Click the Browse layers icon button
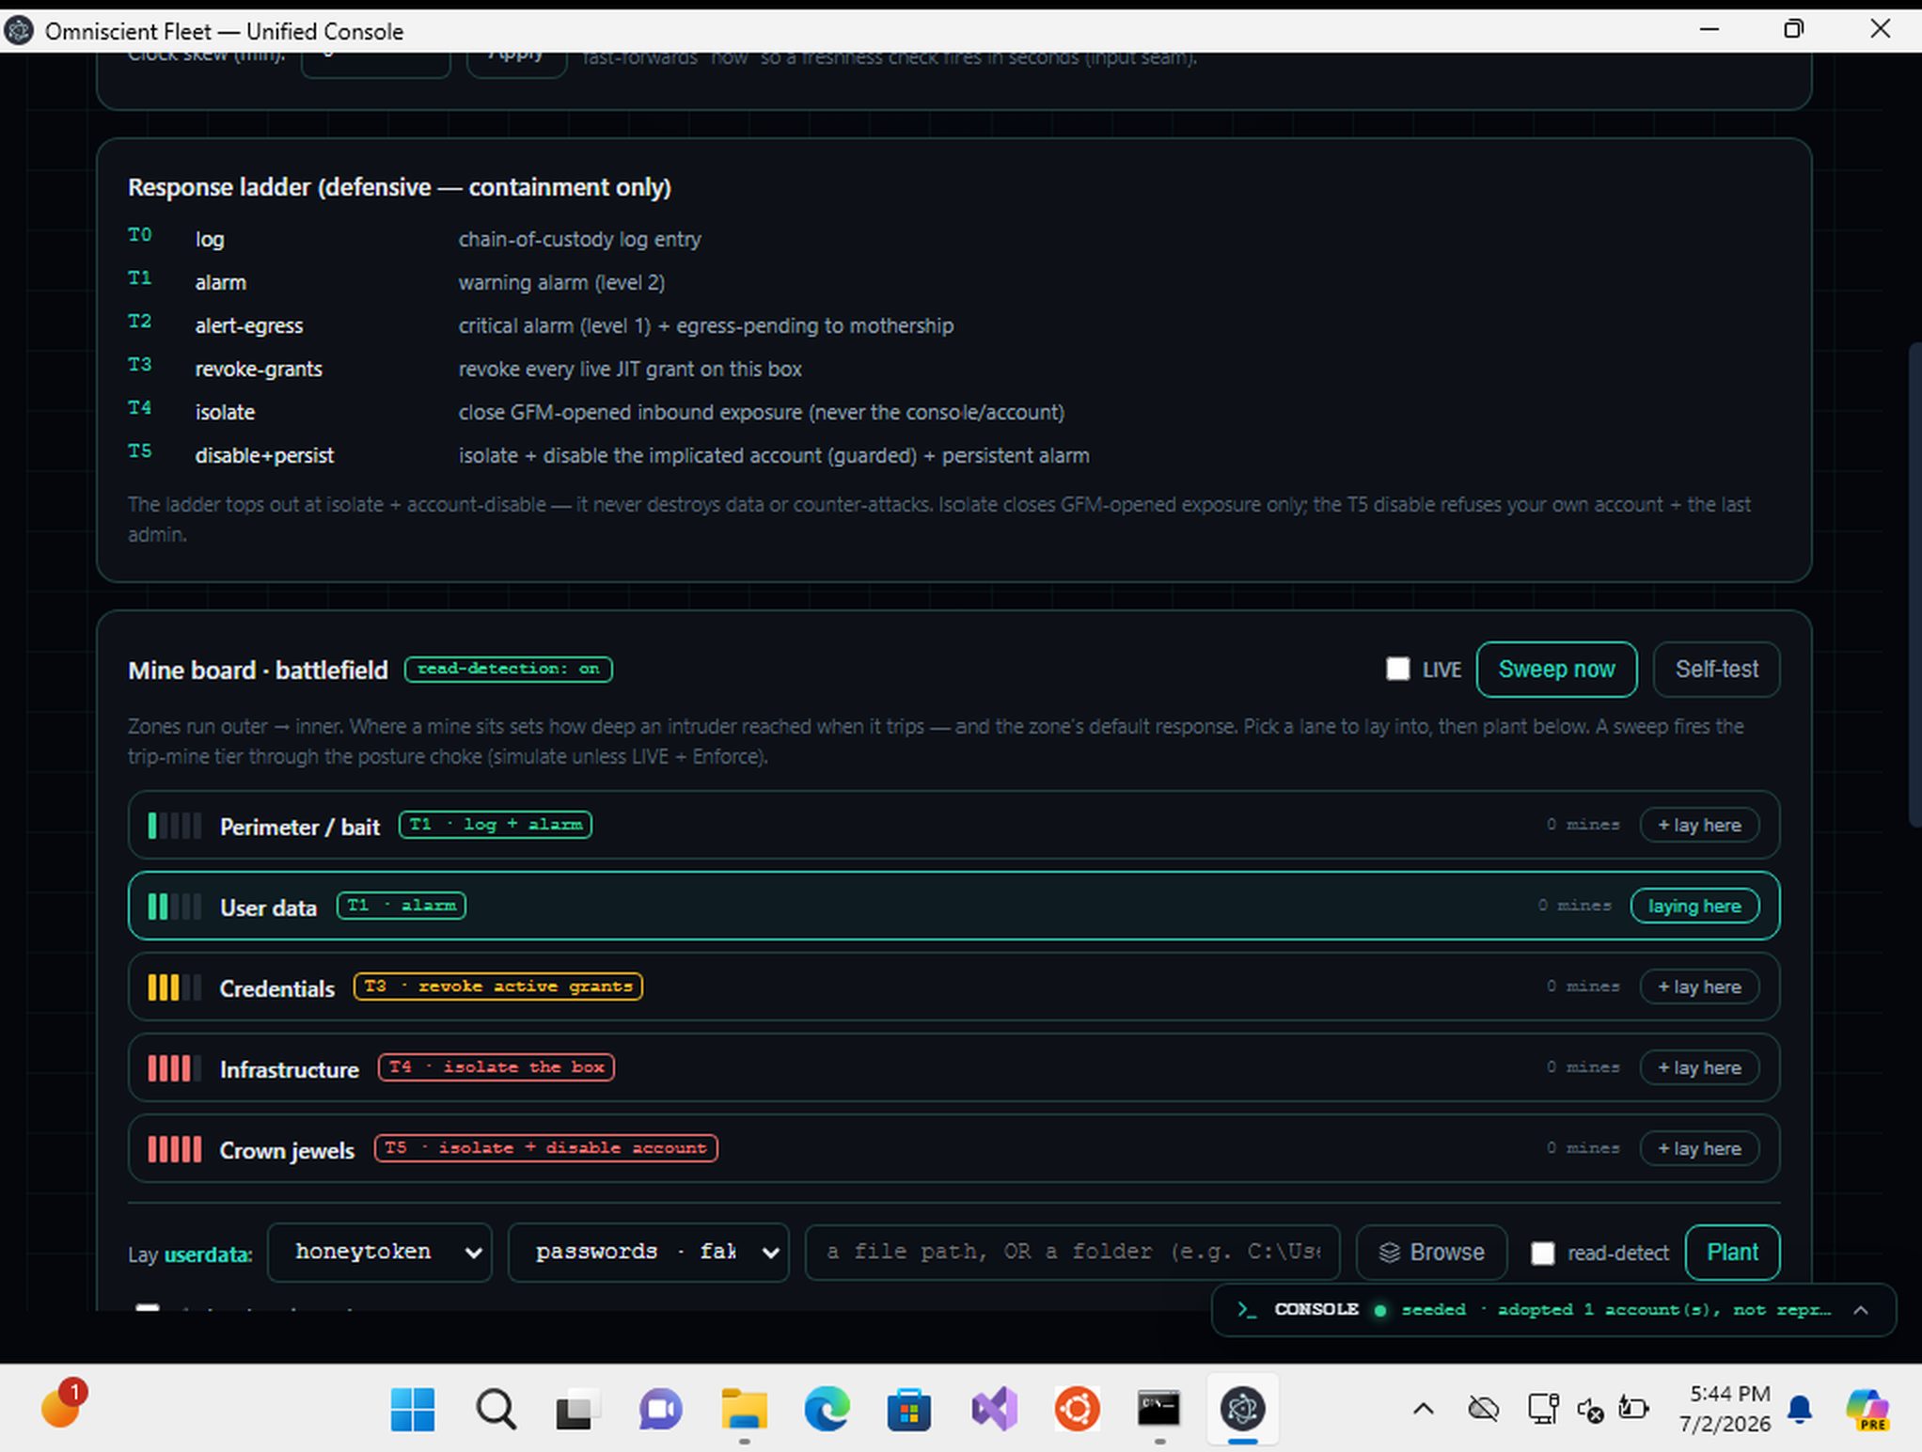1922x1452 pixels. pos(1431,1252)
